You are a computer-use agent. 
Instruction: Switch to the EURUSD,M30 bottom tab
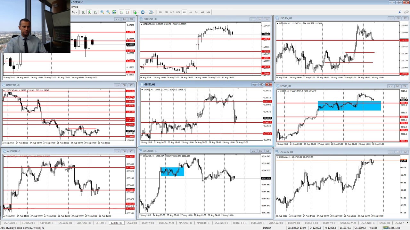pos(166,223)
